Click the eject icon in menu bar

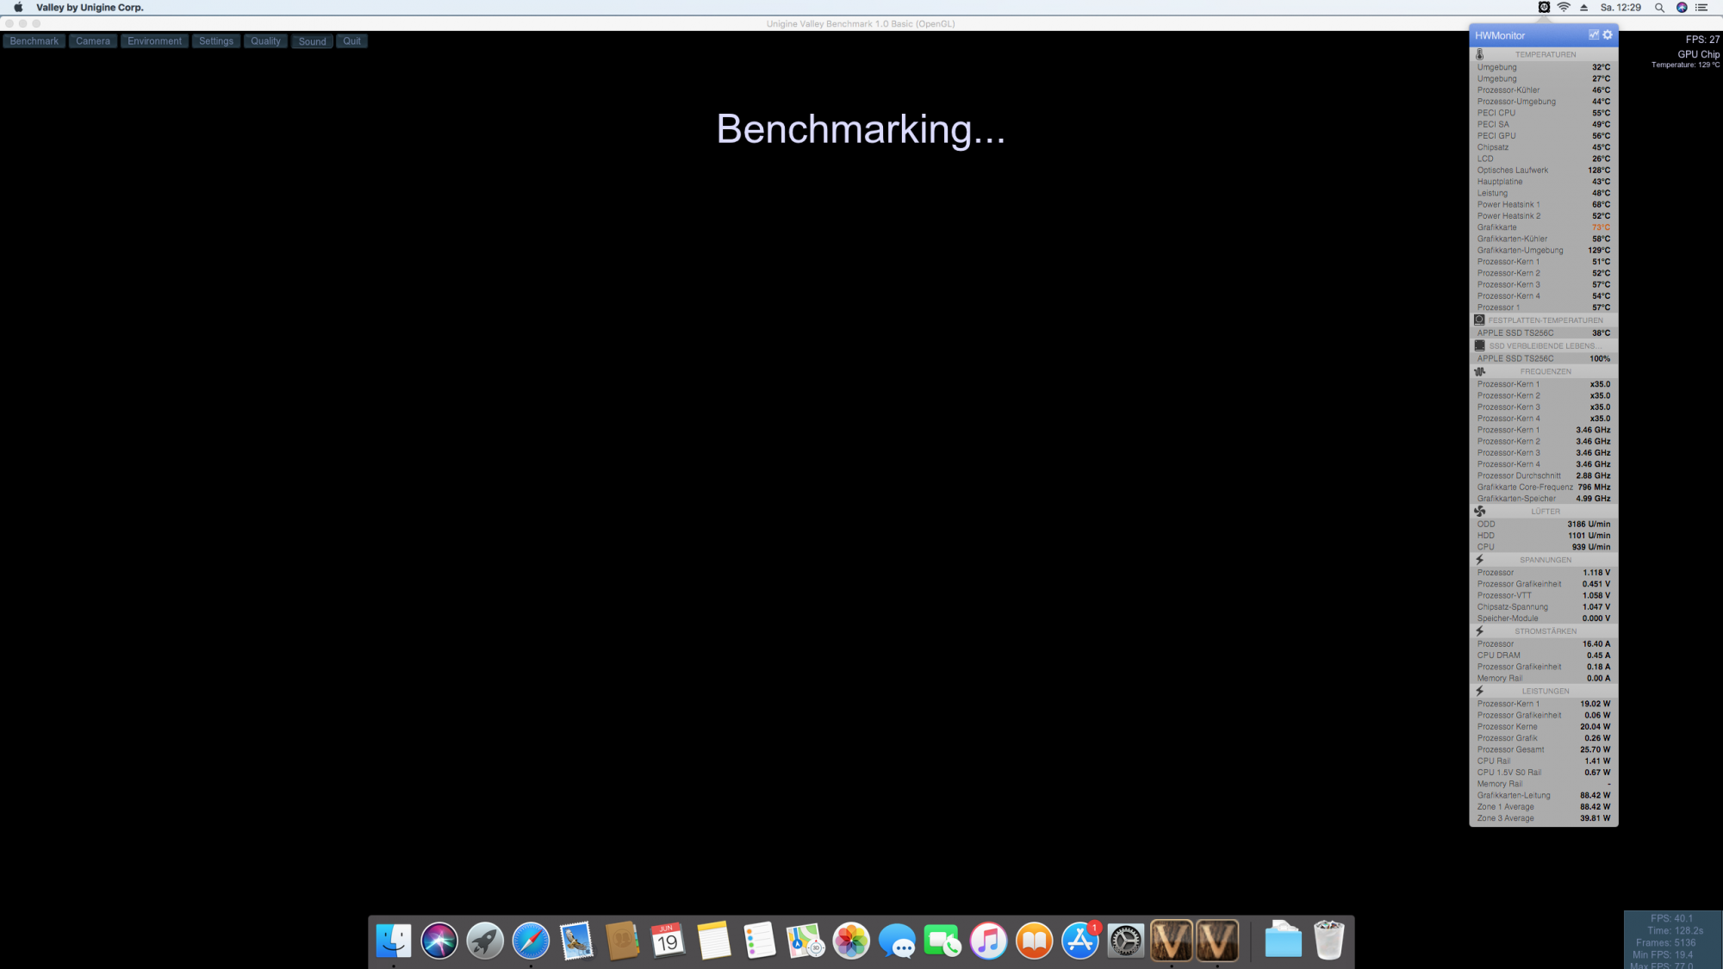[x=1583, y=8]
